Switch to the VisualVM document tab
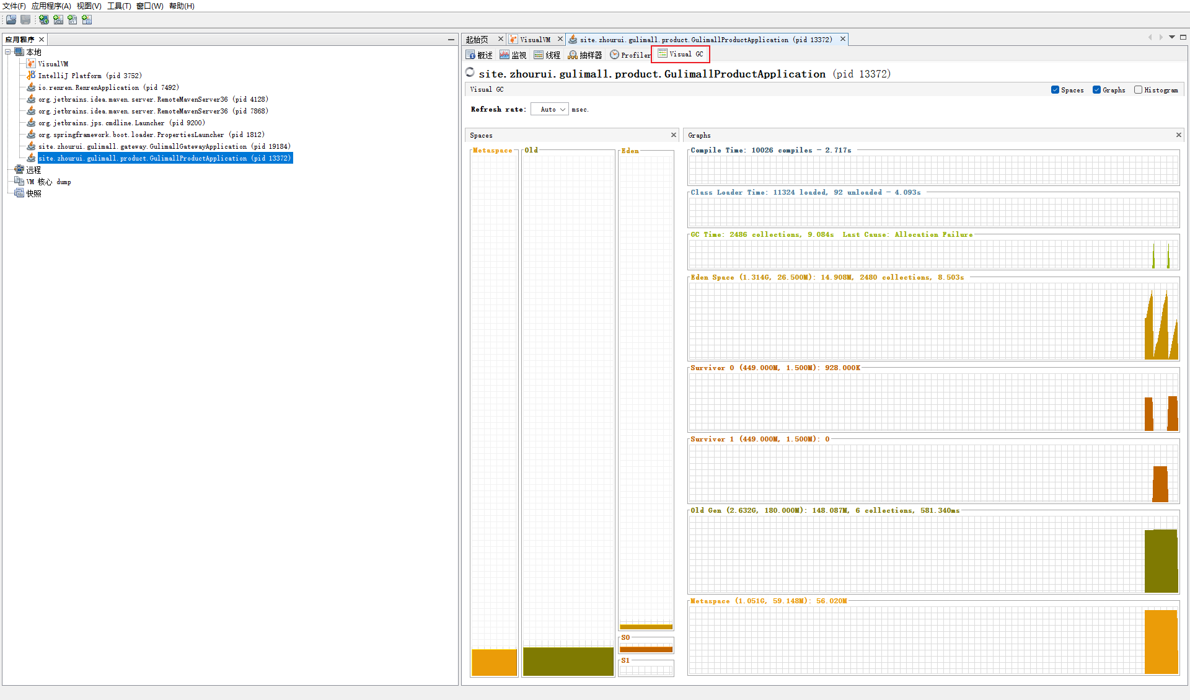 (535, 40)
